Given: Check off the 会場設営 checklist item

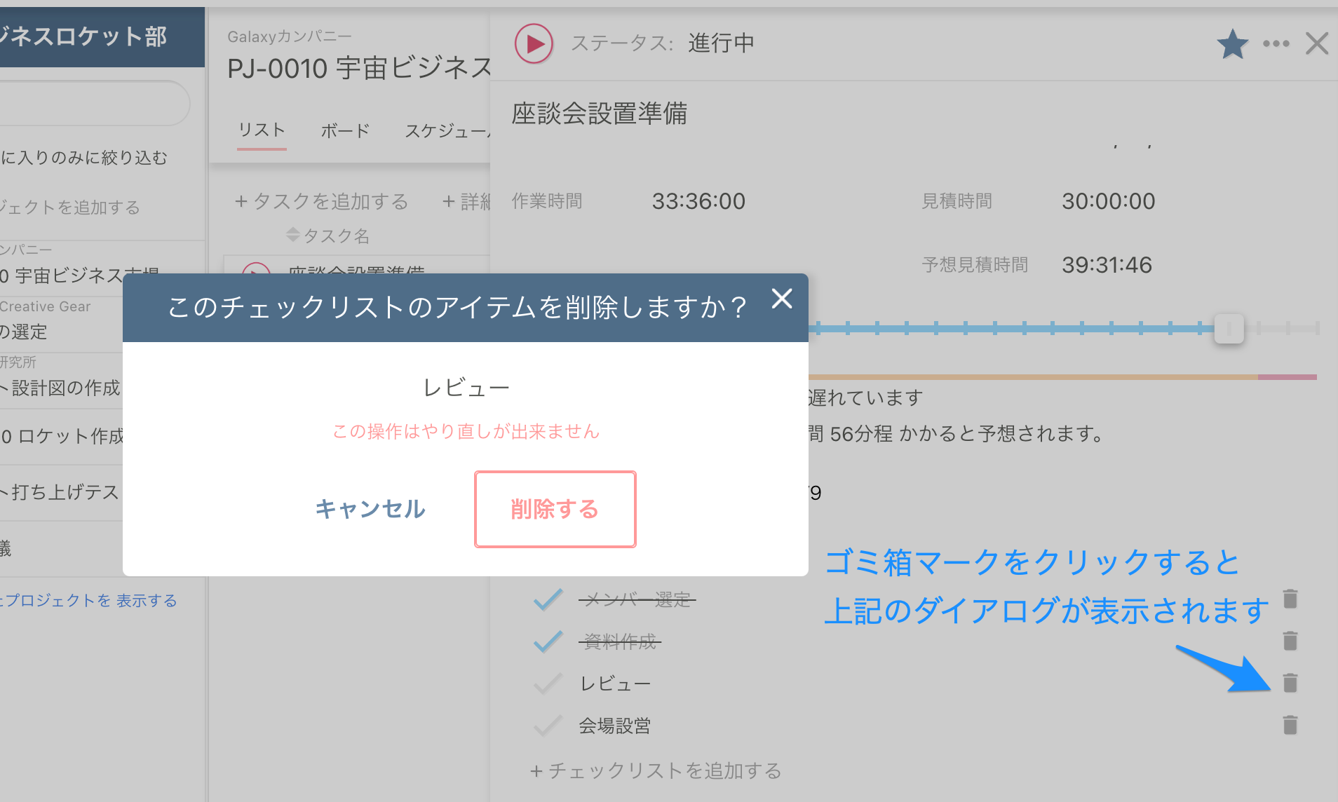Looking at the screenshot, I should (549, 725).
